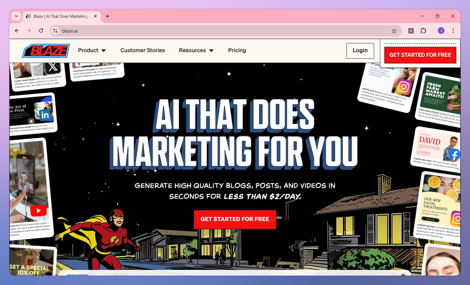This screenshot has height=285, width=470.
Task: Open the H browser extension
Action: tap(411, 31)
